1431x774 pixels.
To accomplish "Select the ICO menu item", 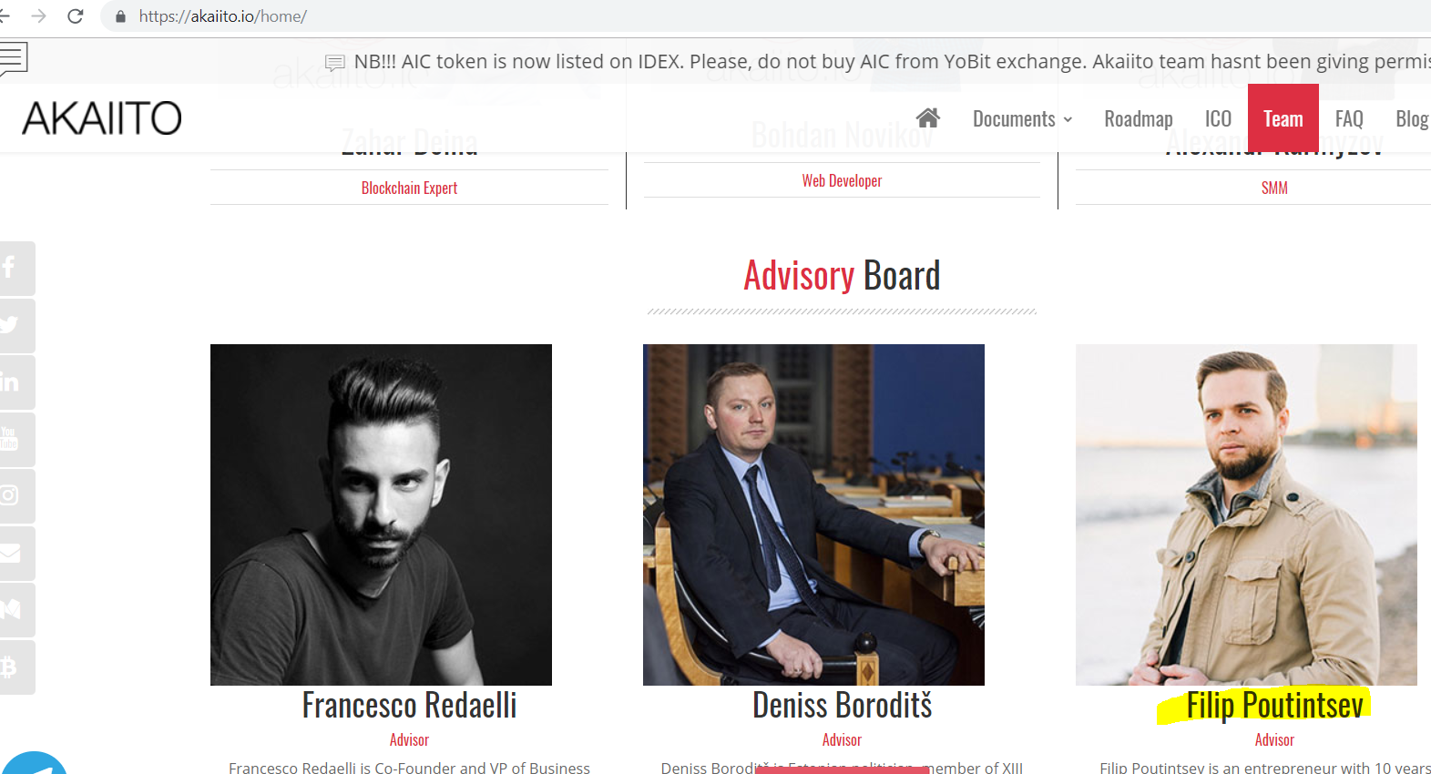I will [1218, 119].
